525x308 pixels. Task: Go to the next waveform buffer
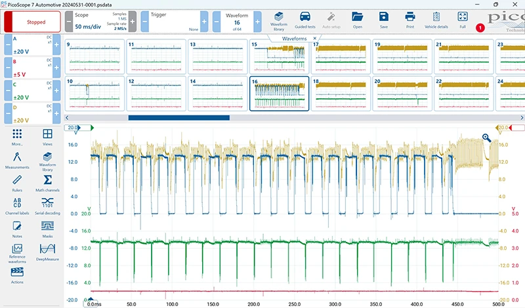[257, 22]
